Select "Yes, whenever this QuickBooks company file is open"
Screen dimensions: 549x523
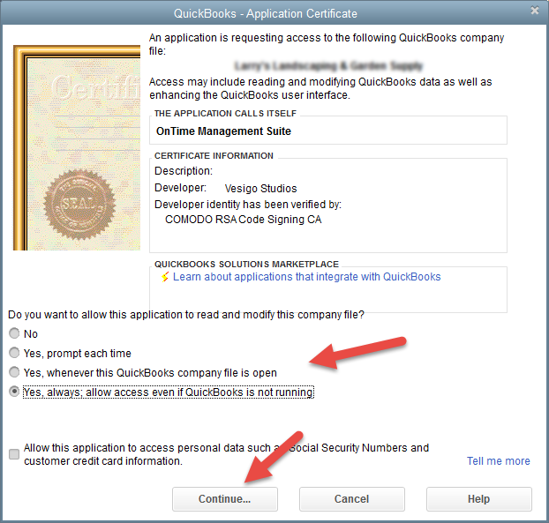coord(14,372)
